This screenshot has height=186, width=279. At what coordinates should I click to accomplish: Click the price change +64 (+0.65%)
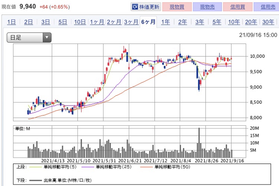point(55,7)
